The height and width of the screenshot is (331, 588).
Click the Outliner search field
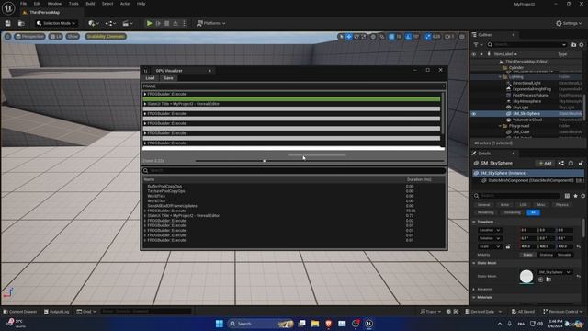coord(526,45)
